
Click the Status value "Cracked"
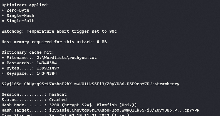pos(58,100)
